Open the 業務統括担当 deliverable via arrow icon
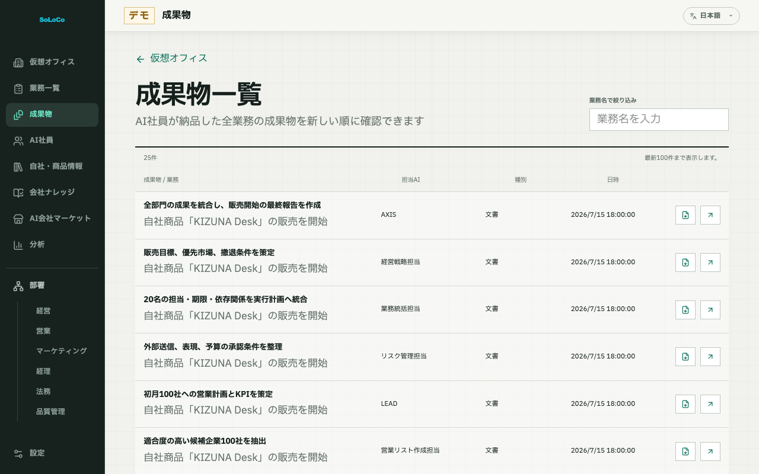The height and width of the screenshot is (474, 759). coord(710,310)
